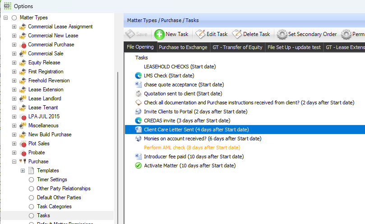Click the red Commercial Purchase icon

pos(23,45)
